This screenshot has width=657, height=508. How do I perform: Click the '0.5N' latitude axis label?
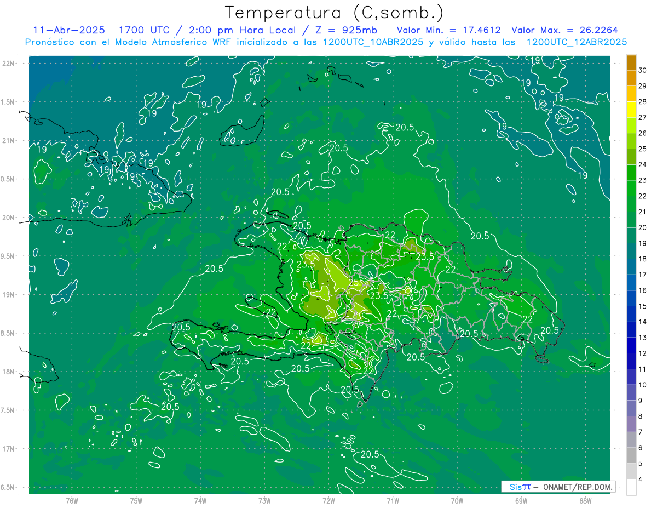pos(7,179)
